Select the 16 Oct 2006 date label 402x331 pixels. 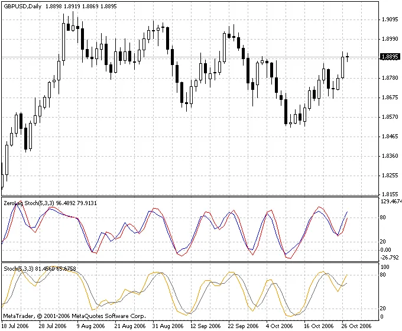[x=319, y=326]
